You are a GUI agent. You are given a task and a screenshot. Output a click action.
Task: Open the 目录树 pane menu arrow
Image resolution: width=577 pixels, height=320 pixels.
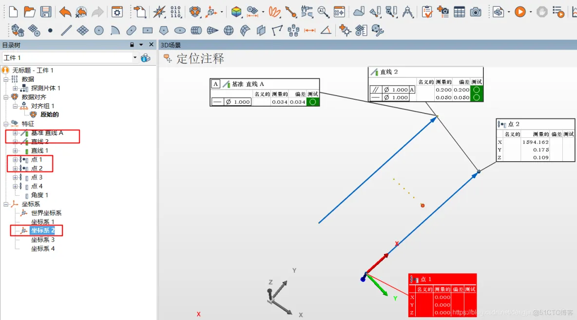tap(141, 45)
